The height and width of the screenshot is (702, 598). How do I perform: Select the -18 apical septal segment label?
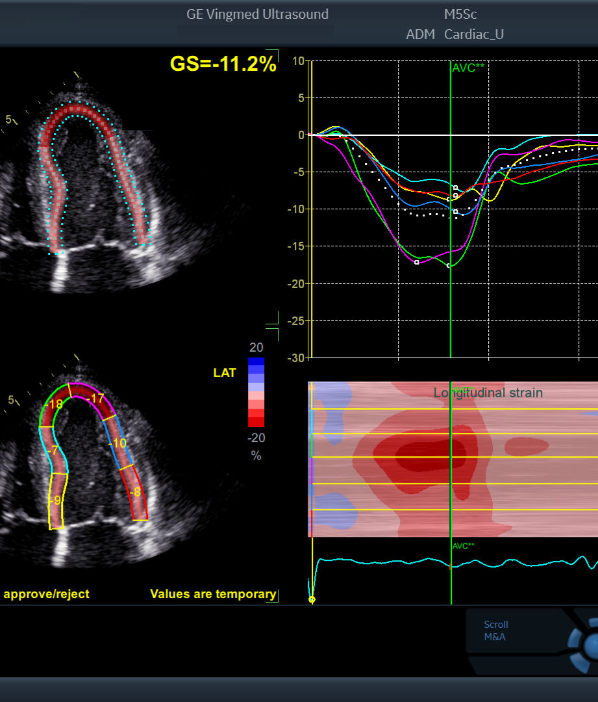tap(54, 404)
